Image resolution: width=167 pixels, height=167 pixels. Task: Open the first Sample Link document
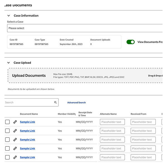pos(27,122)
